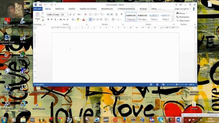Open the font size 11 dropdown
The image size is (219, 123).
pos(67,14)
